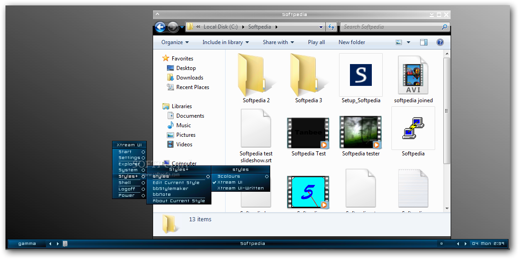Open the address bar history dropdown
Viewport: 519px width, 259px height.
click(x=321, y=27)
